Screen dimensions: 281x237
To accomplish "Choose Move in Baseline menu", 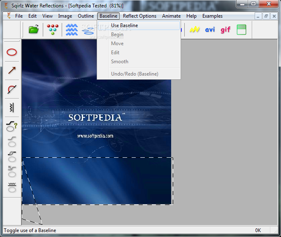I will 139,44.
